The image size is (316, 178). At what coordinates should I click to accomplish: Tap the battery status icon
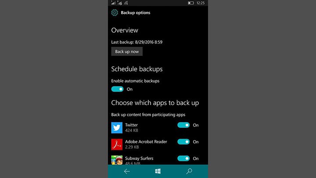click(190, 3)
